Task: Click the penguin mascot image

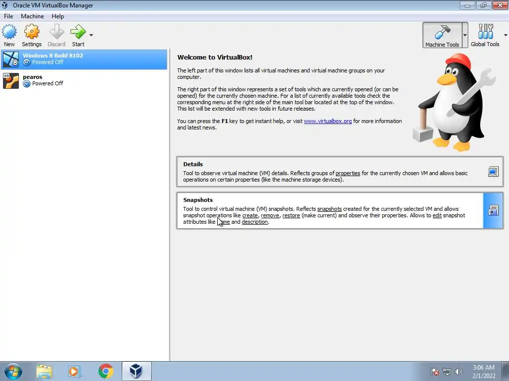Action: tap(454, 102)
